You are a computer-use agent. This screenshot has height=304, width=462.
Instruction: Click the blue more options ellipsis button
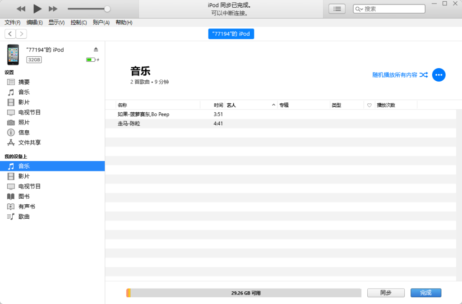point(439,75)
